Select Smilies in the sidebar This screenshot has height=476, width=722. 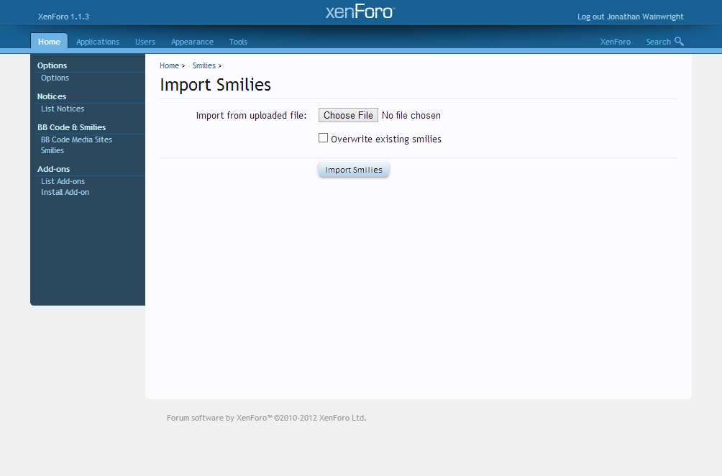point(52,150)
